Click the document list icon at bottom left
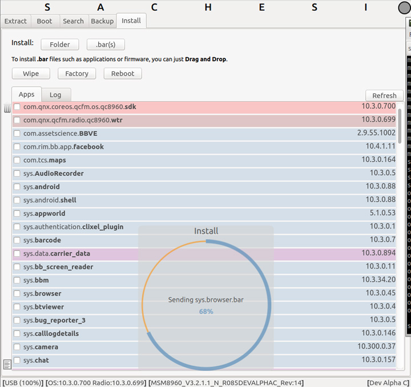Image resolution: width=411 pixels, height=387 pixels. click(7, 365)
